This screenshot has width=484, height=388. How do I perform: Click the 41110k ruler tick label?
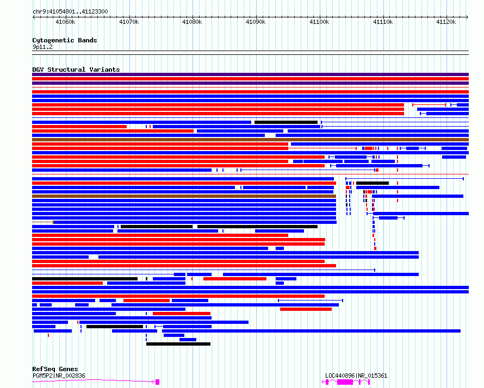[383, 22]
